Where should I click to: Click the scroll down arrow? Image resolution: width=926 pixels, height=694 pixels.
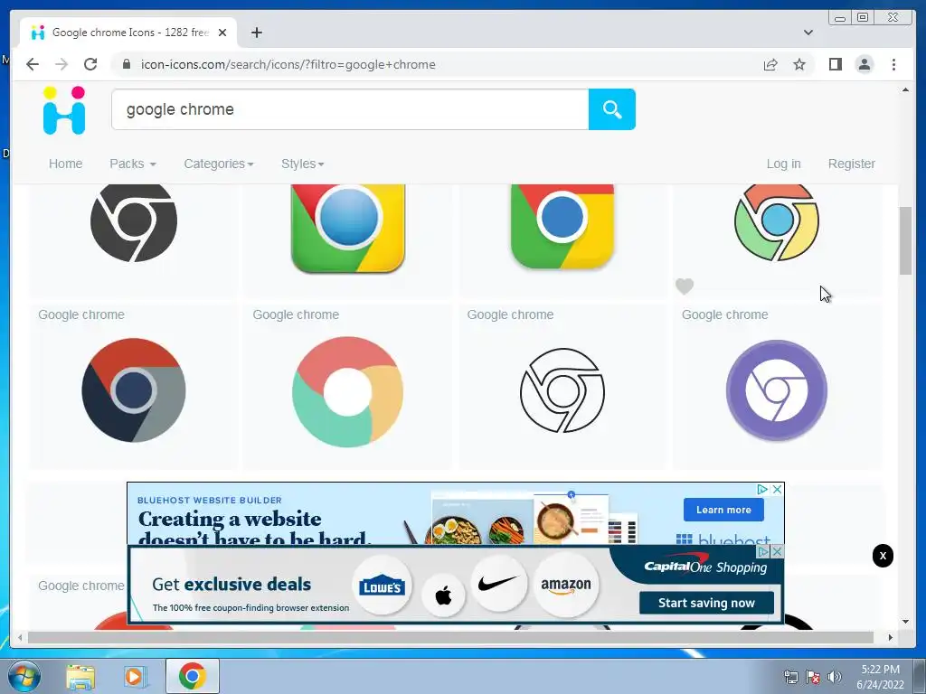coord(905,621)
